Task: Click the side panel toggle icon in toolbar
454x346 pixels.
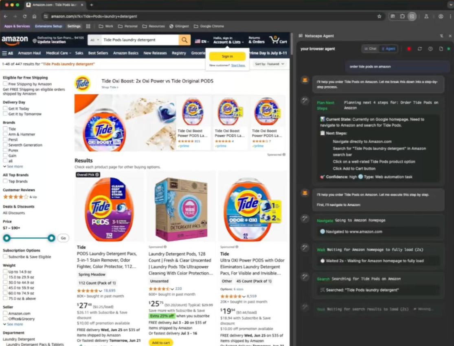Action: (412, 17)
